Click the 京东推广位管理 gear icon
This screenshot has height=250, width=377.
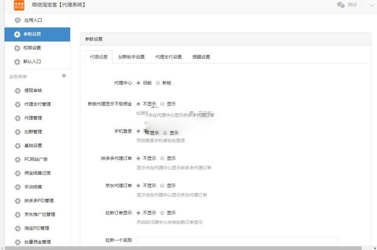[x=17, y=214]
